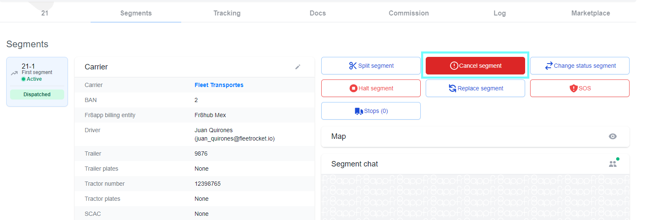661x220 pixels.
Task: Open the Docs tab
Action: [318, 13]
